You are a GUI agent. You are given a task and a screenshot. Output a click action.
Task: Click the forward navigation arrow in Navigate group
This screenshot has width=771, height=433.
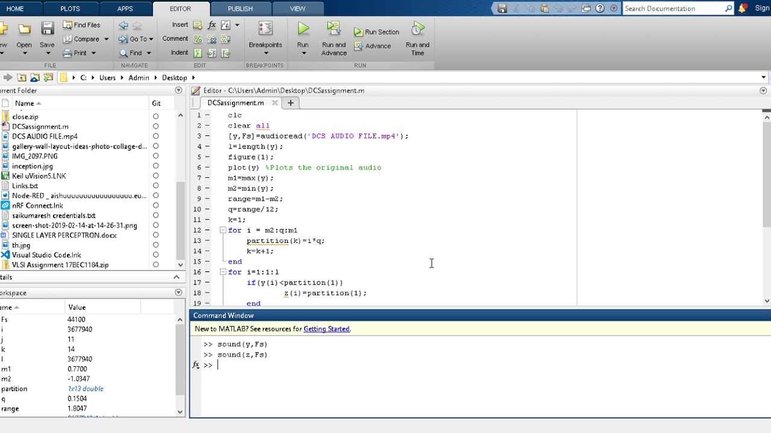click(x=137, y=25)
